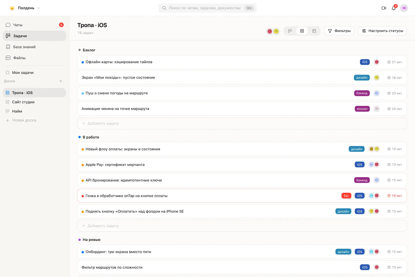Open Файлы in the sidebar
The height and width of the screenshot is (277, 415).
coord(35,58)
